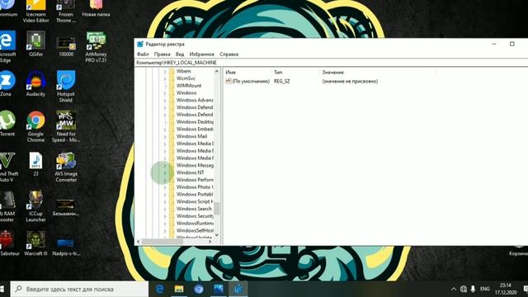Select the Windows Advanced key
The width and height of the screenshot is (528, 297).
click(x=195, y=100)
